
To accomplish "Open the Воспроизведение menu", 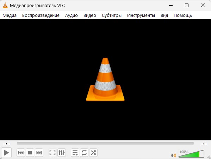I will pyautogui.click(x=41, y=15).
